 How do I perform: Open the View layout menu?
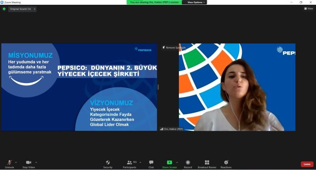(x=308, y=9)
